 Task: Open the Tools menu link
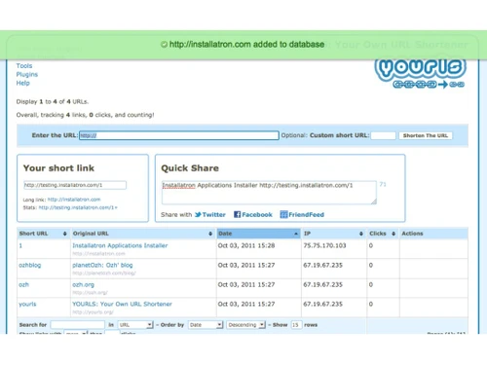pyautogui.click(x=24, y=66)
